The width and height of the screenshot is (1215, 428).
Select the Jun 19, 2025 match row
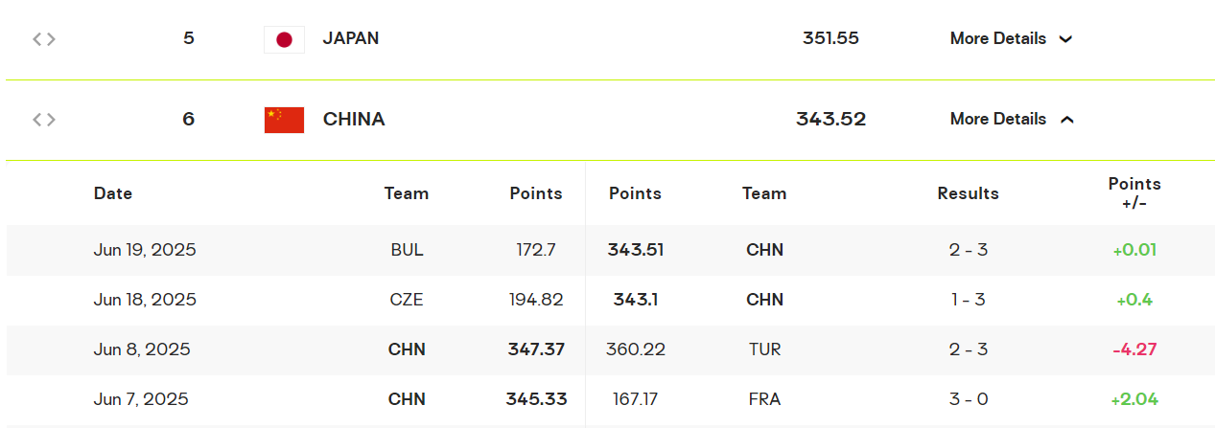[610, 250]
